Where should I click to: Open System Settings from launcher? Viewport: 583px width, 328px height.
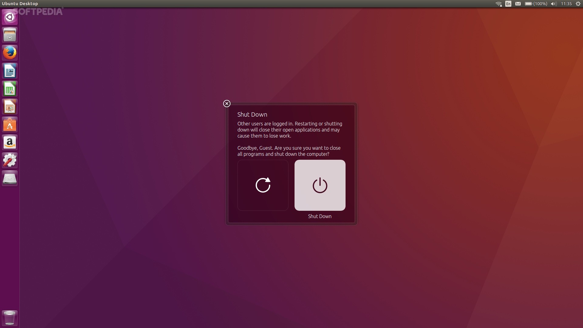tap(10, 160)
